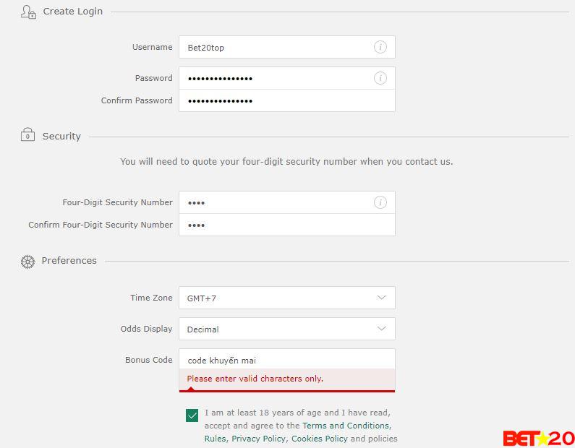Focus the Confirm Four-Digit Security Number field
This screenshot has width=575, height=448.
point(286,225)
